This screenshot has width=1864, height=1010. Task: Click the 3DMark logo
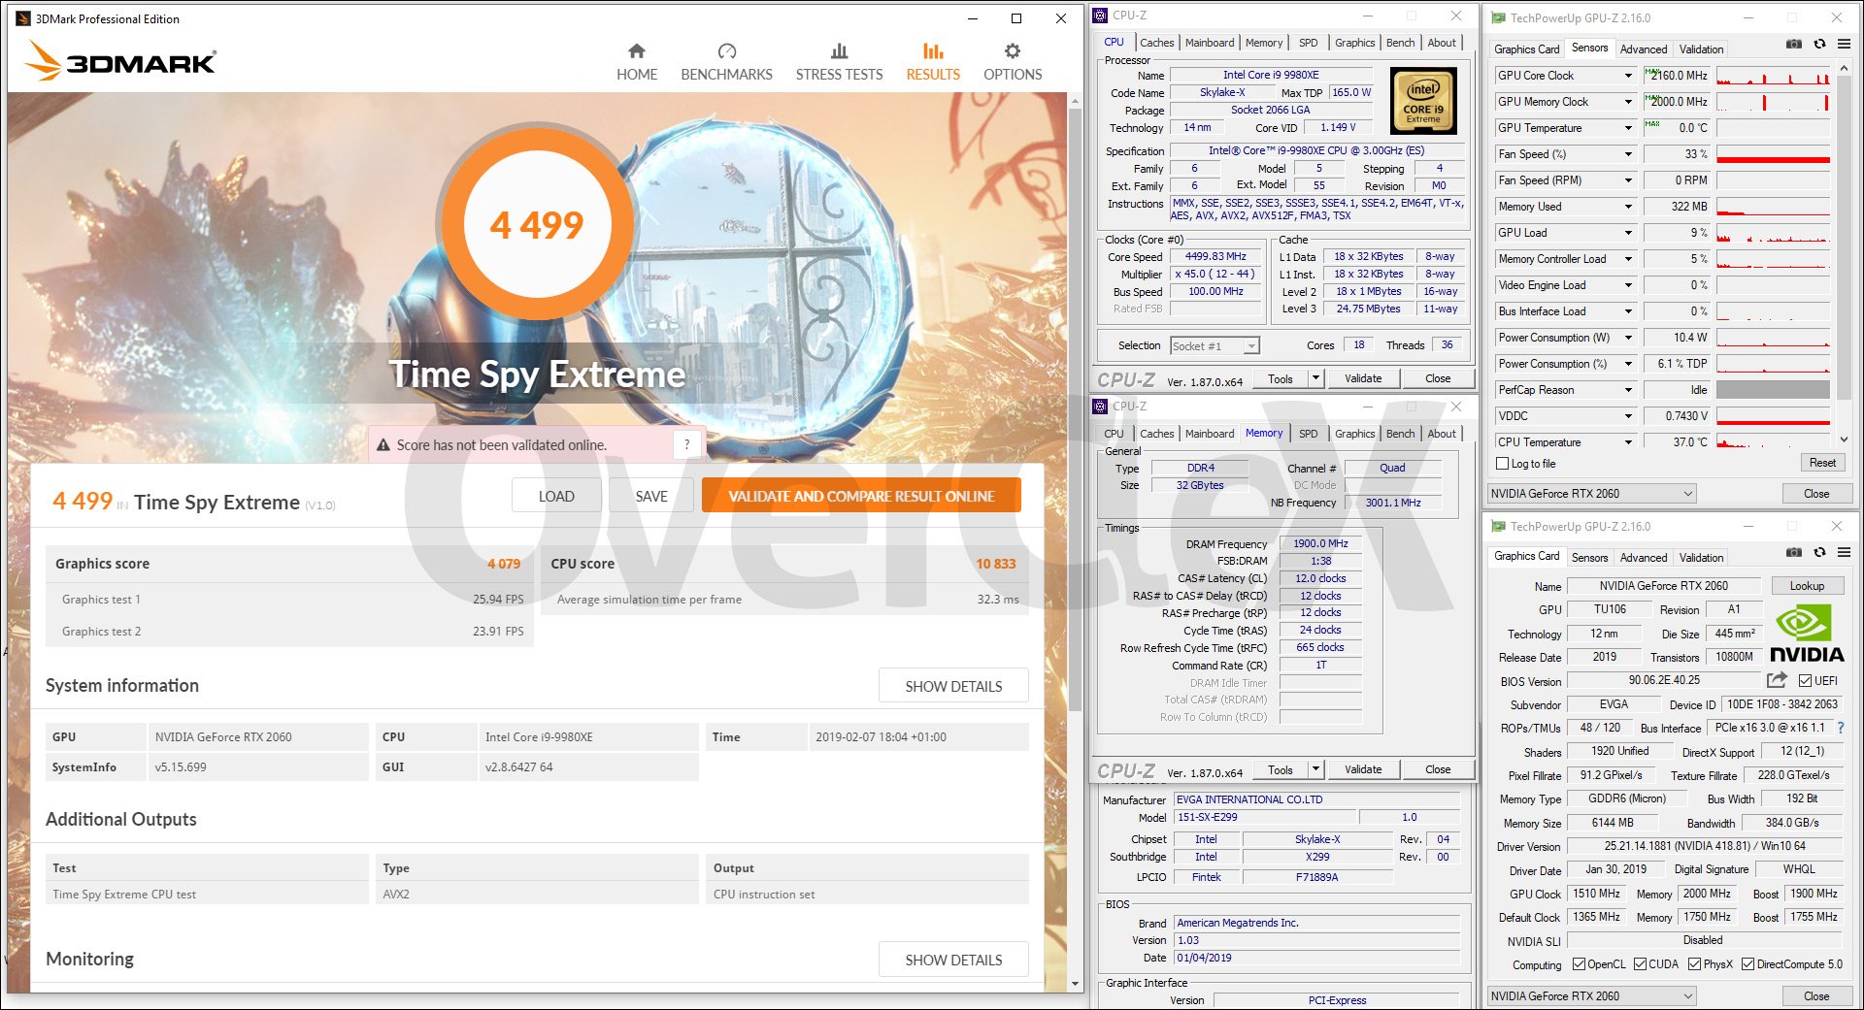tap(120, 61)
